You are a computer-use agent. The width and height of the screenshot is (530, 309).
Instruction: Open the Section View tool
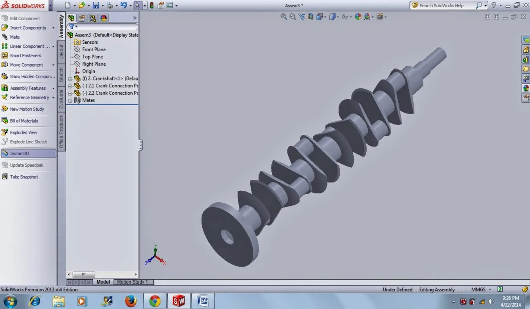click(x=310, y=17)
